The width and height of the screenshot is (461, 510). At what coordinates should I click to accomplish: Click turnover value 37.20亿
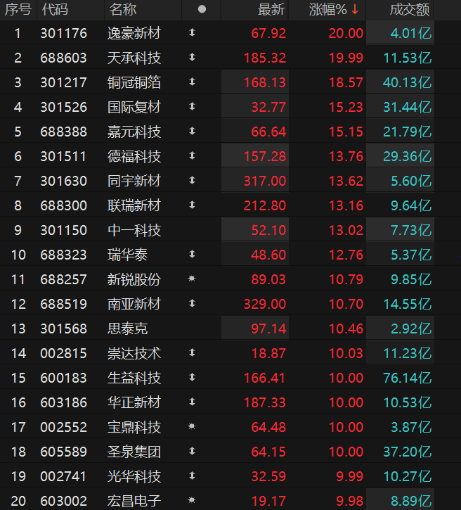tap(408, 452)
